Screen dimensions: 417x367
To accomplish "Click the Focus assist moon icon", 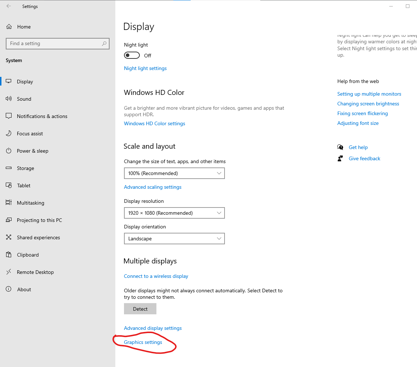I will (x=9, y=134).
